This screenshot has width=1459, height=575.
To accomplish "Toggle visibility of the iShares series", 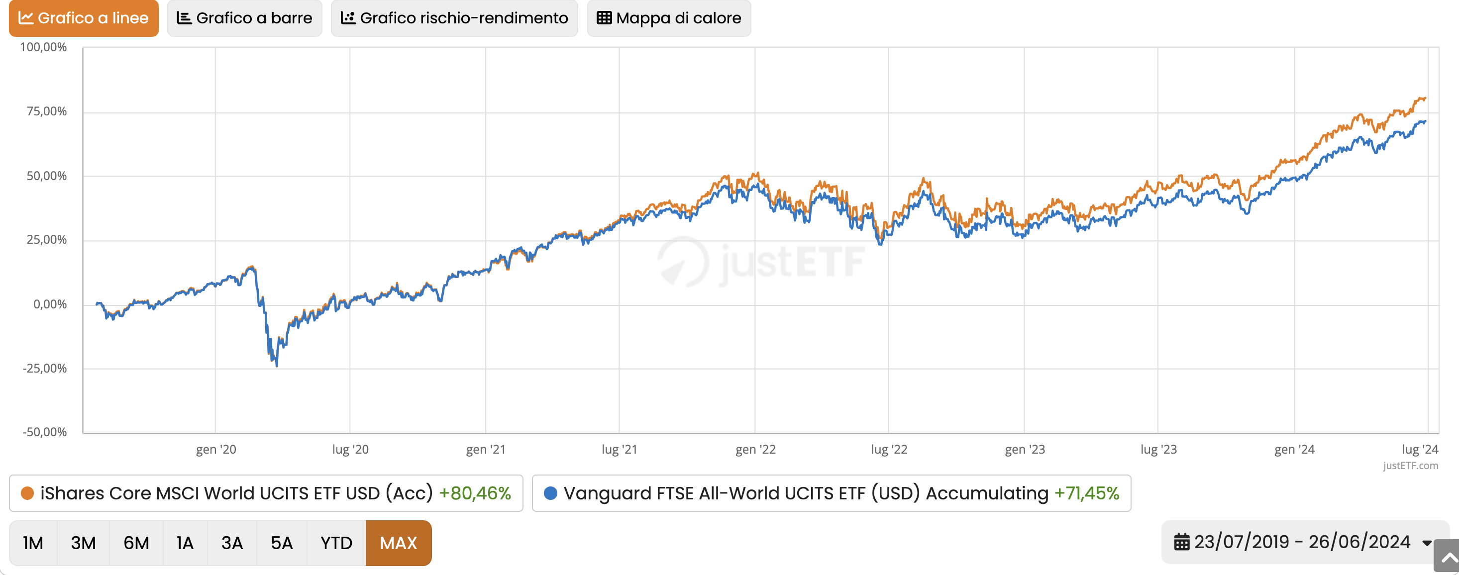I will tap(264, 492).
